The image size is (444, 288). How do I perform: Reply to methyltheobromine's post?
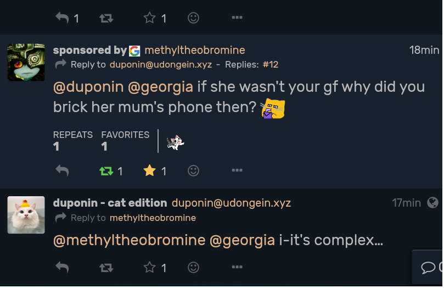click(62, 171)
